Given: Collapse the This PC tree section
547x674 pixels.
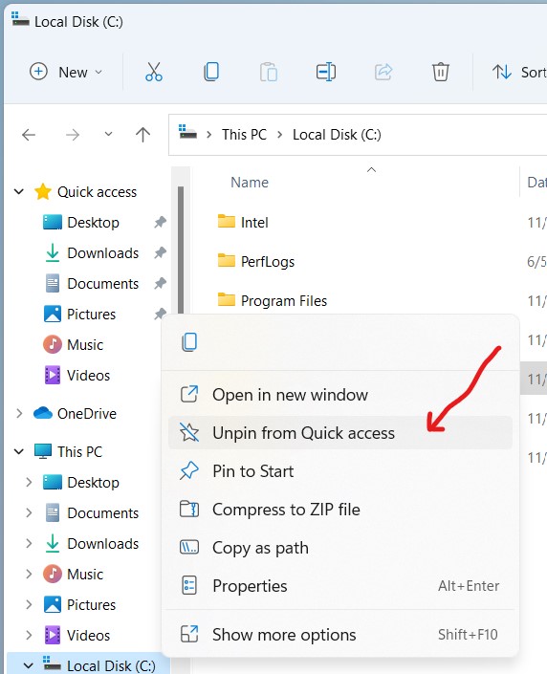Looking at the screenshot, I should [x=19, y=451].
